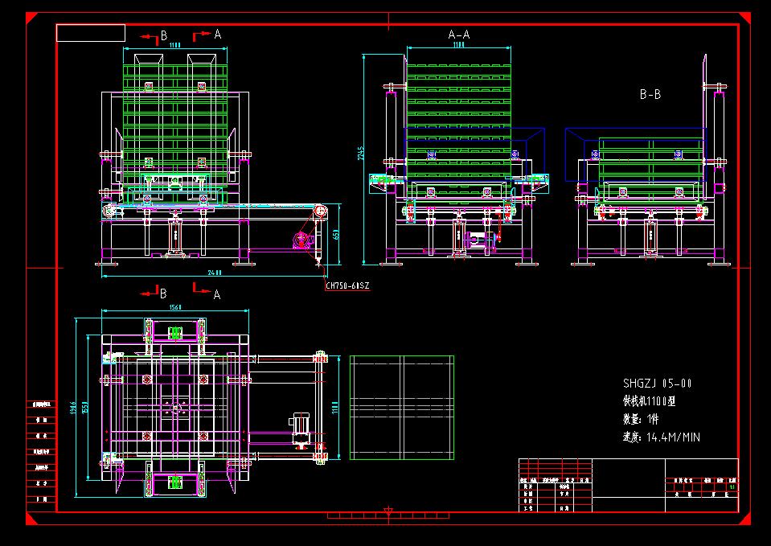This screenshot has width=771, height=546.
Task: Click the drawing number "SHGZJ 05-00"
Action: coord(658,384)
